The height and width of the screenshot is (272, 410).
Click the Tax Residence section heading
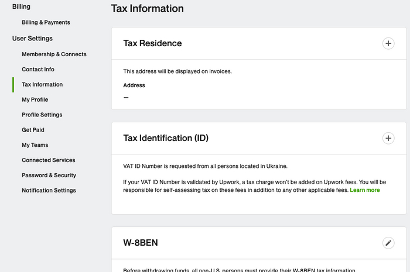[152, 43]
